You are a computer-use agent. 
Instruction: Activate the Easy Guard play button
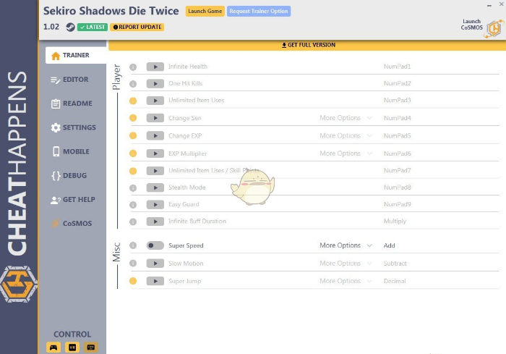click(x=155, y=205)
